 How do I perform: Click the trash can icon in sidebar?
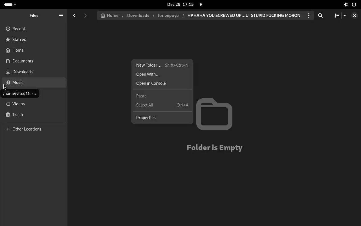click(x=8, y=115)
